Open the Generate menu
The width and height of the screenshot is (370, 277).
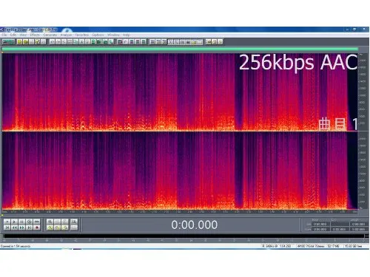pos(50,35)
